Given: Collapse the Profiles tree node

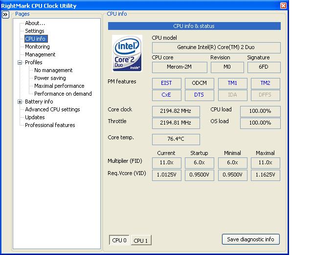Looking at the screenshot, I should click(x=20, y=62).
